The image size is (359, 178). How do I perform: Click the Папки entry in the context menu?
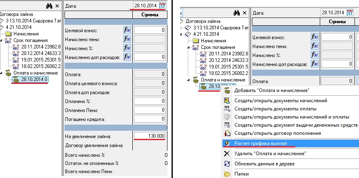tap(242, 174)
